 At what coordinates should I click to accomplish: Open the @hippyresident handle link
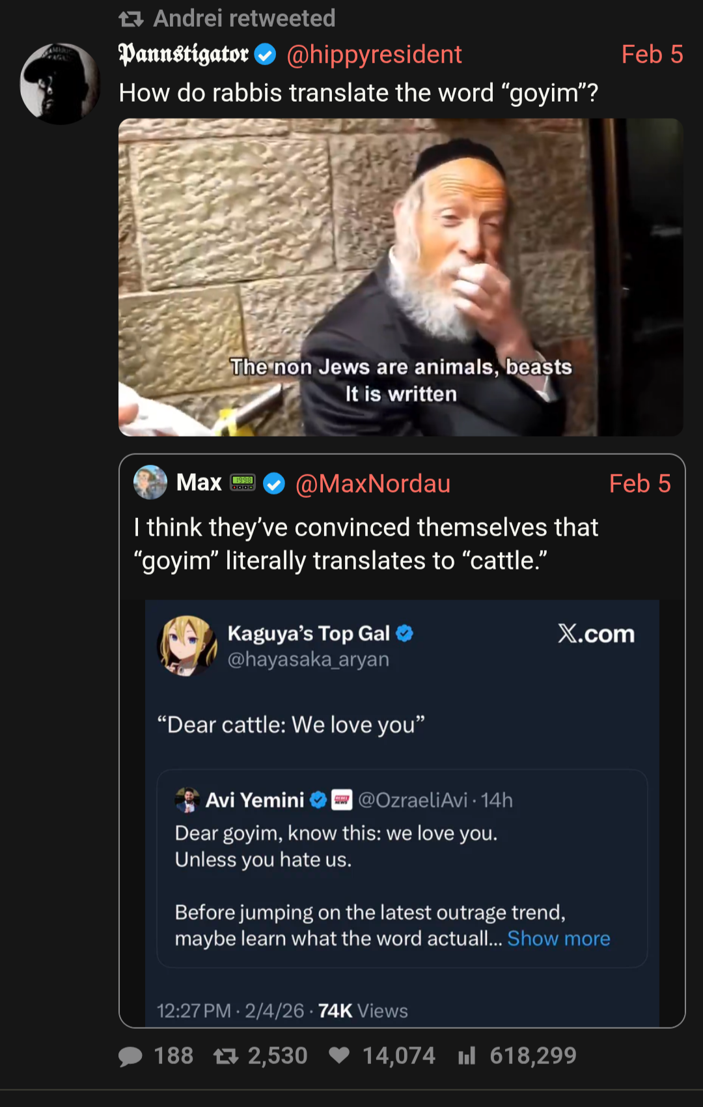(x=374, y=55)
